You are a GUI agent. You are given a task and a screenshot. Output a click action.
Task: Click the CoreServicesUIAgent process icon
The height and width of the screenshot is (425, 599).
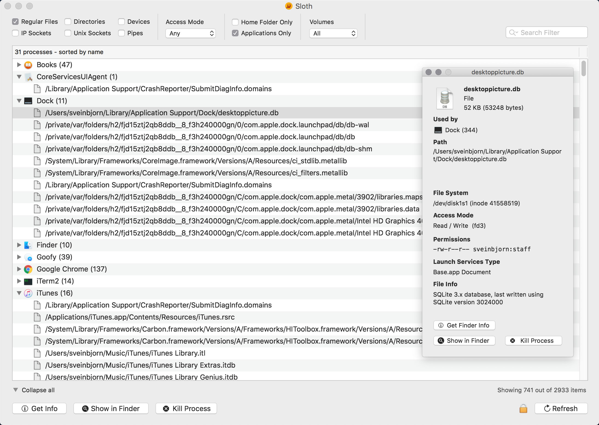[30, 76]
